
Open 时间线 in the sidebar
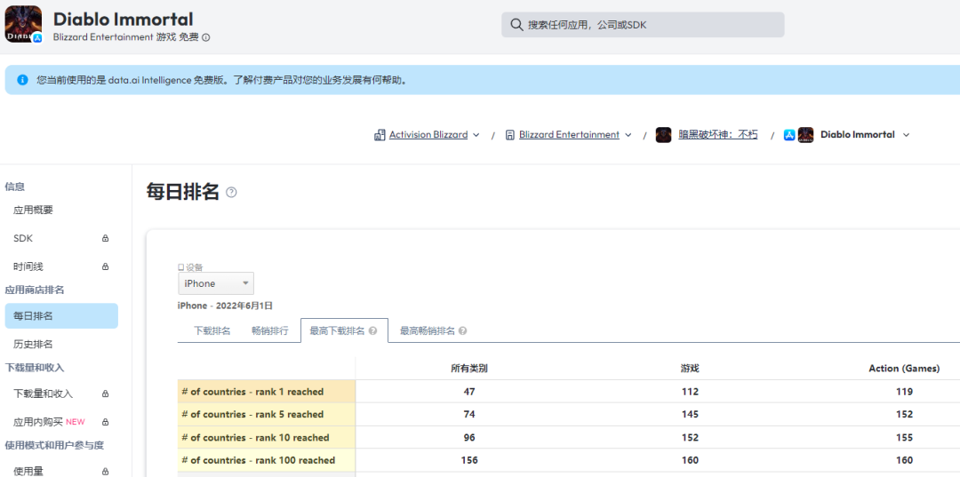click(28, 266)
